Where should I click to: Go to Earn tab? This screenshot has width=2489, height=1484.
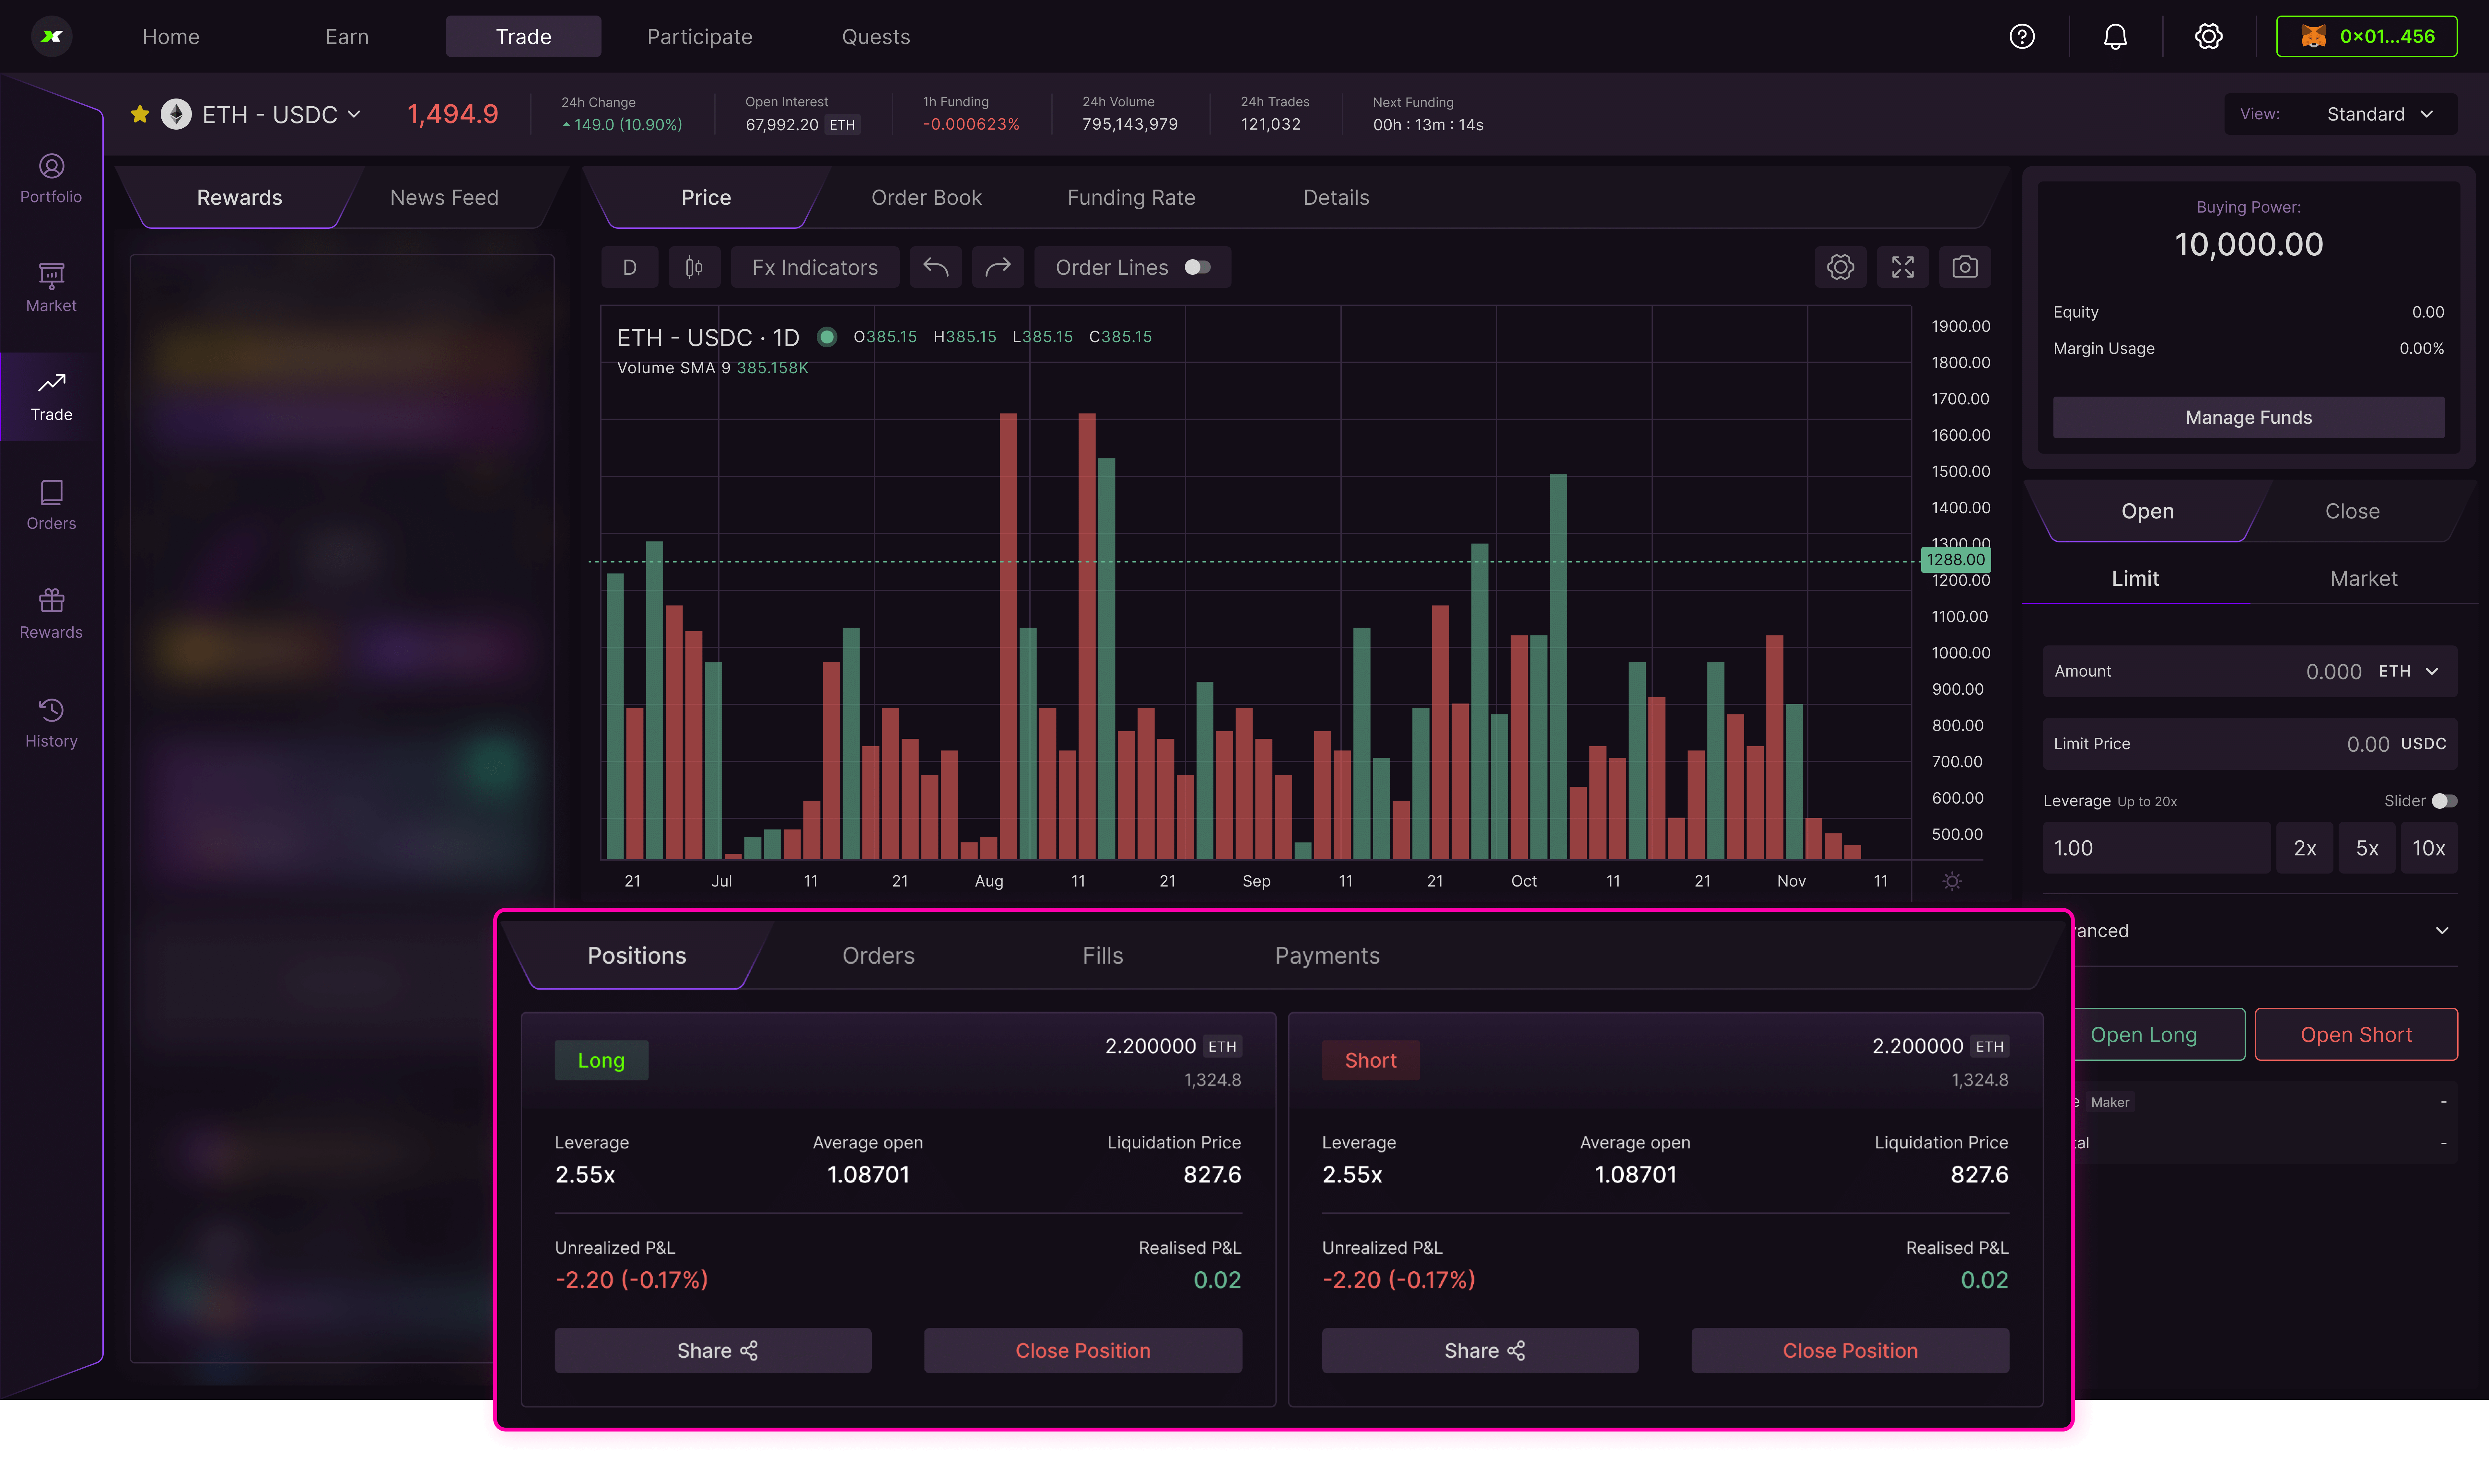347,37
